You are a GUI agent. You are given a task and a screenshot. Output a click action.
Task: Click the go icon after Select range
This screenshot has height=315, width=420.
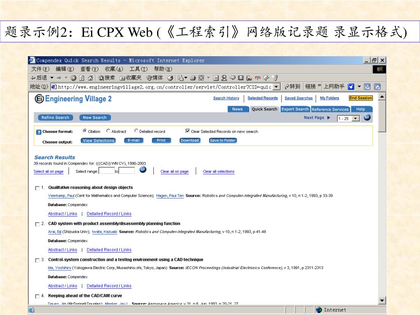click(x=143, y=169)
